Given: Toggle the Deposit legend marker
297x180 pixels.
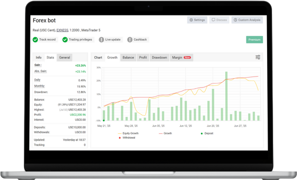Looking at the screenshot, I should click(x=207, y=133).
